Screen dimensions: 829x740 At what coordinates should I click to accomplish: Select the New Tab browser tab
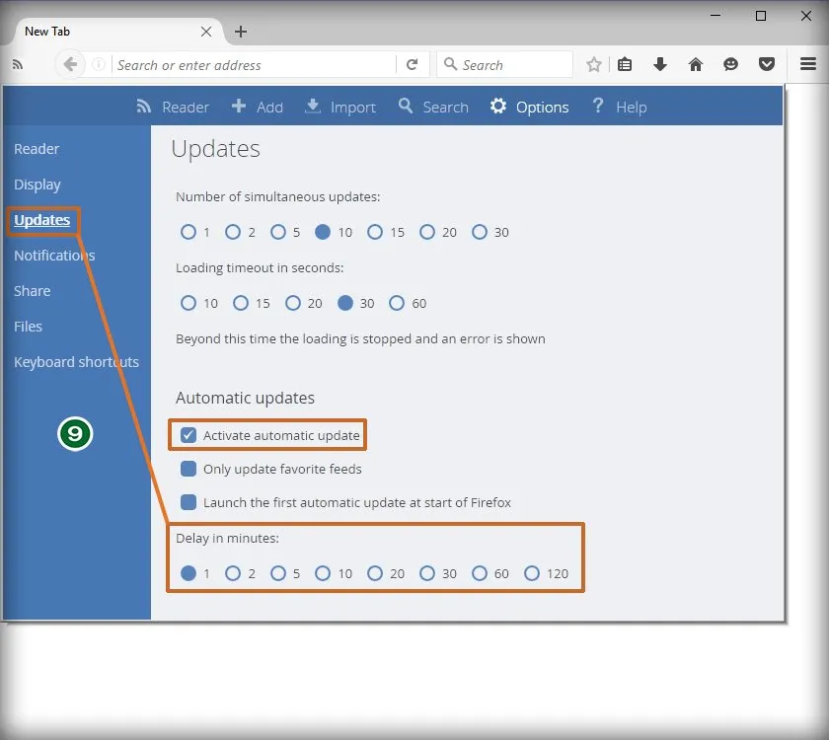coord(117,32)
